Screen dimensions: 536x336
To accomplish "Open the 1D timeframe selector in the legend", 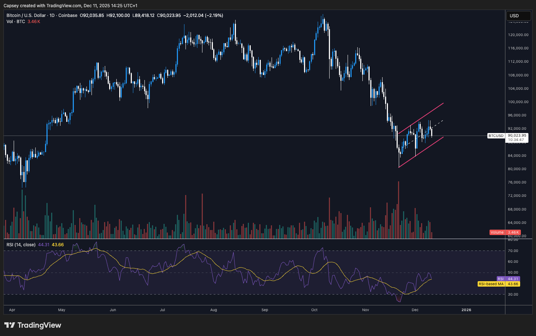I will coord(52,16).
